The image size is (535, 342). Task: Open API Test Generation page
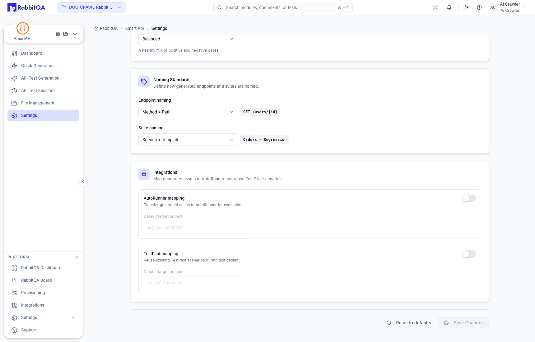44,78
